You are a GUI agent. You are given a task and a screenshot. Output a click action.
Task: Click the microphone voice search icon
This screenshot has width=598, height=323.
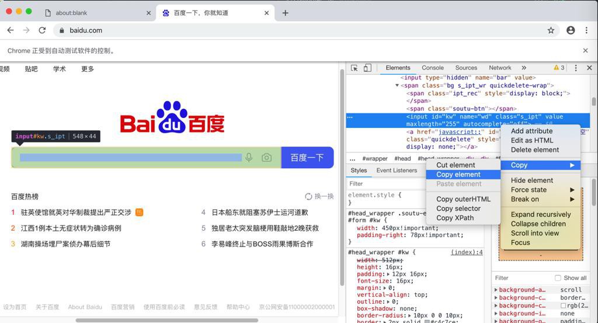pos(249,158)
